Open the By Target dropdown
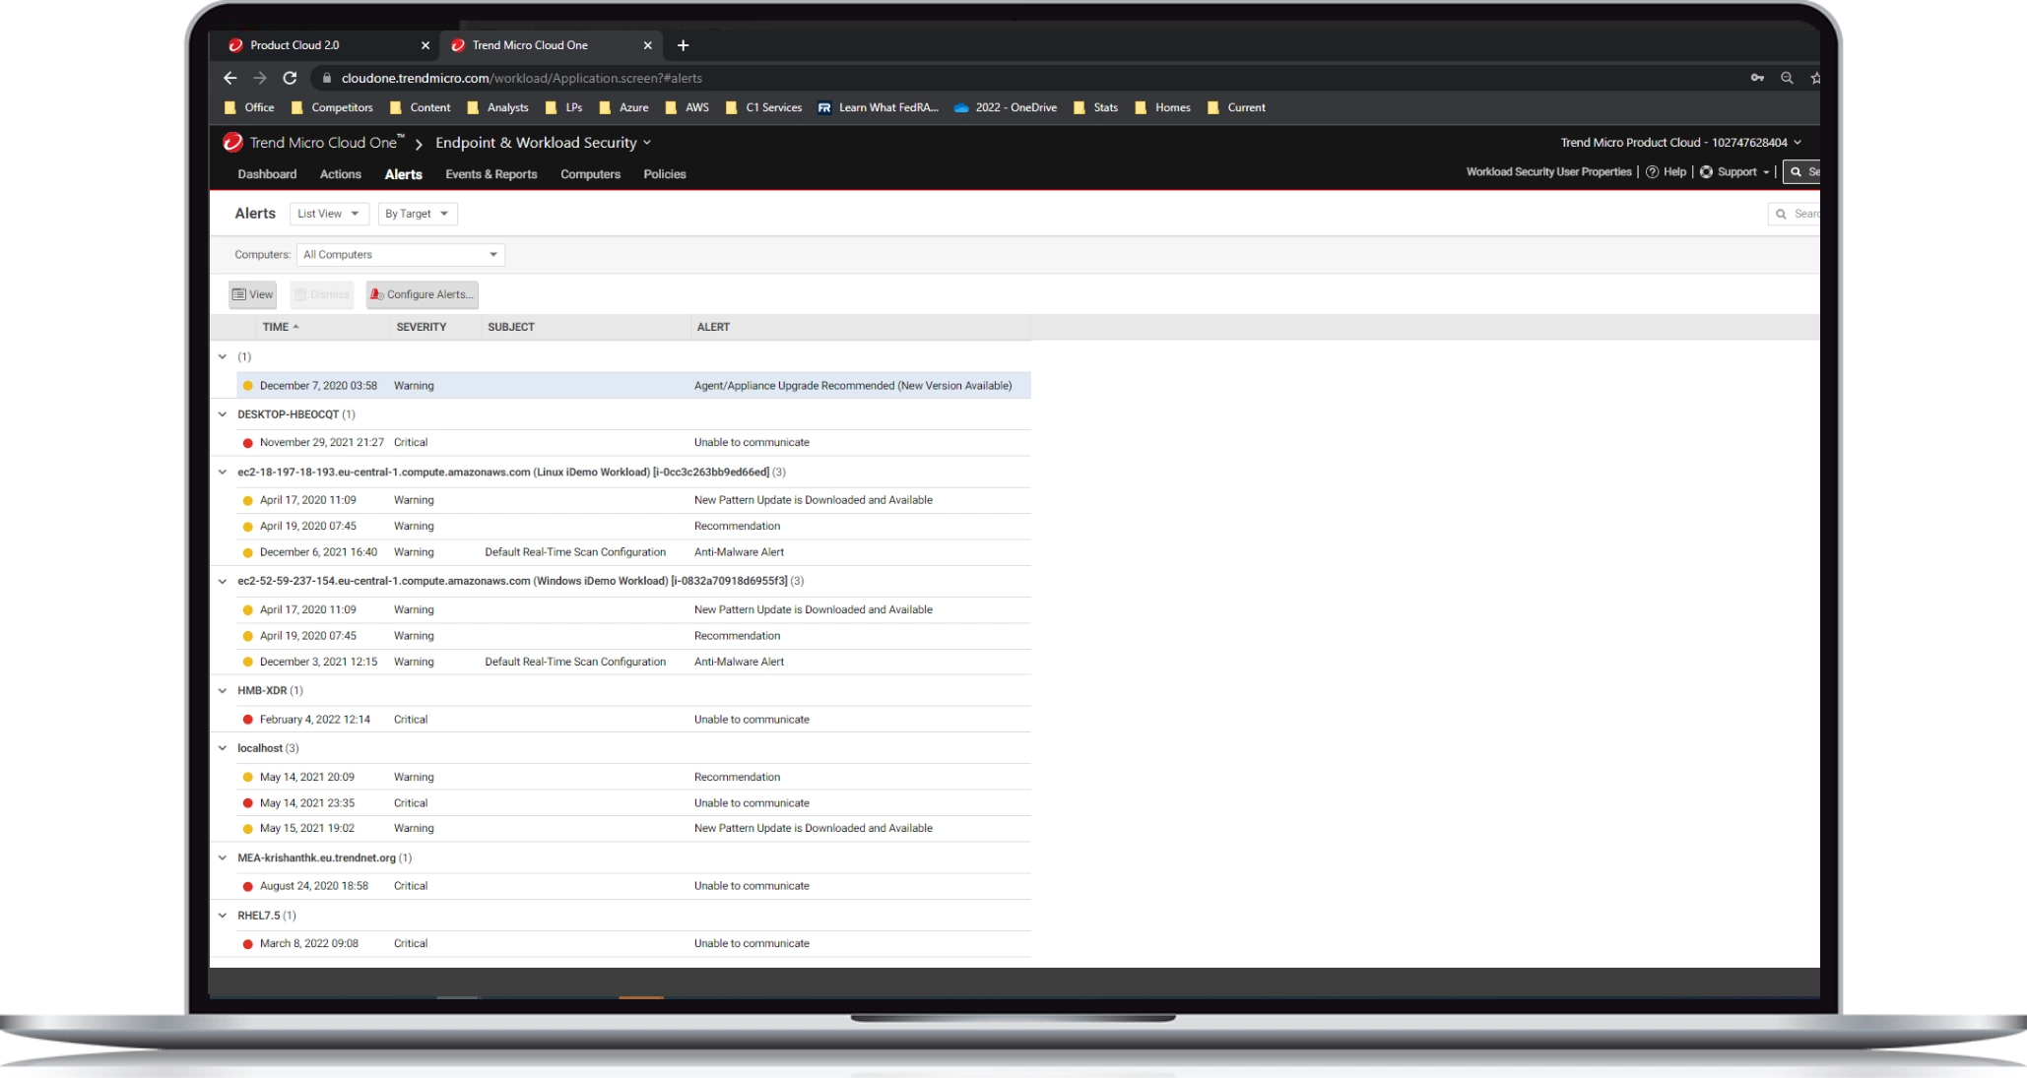2027x1078 pixels. tap(418, 214)
